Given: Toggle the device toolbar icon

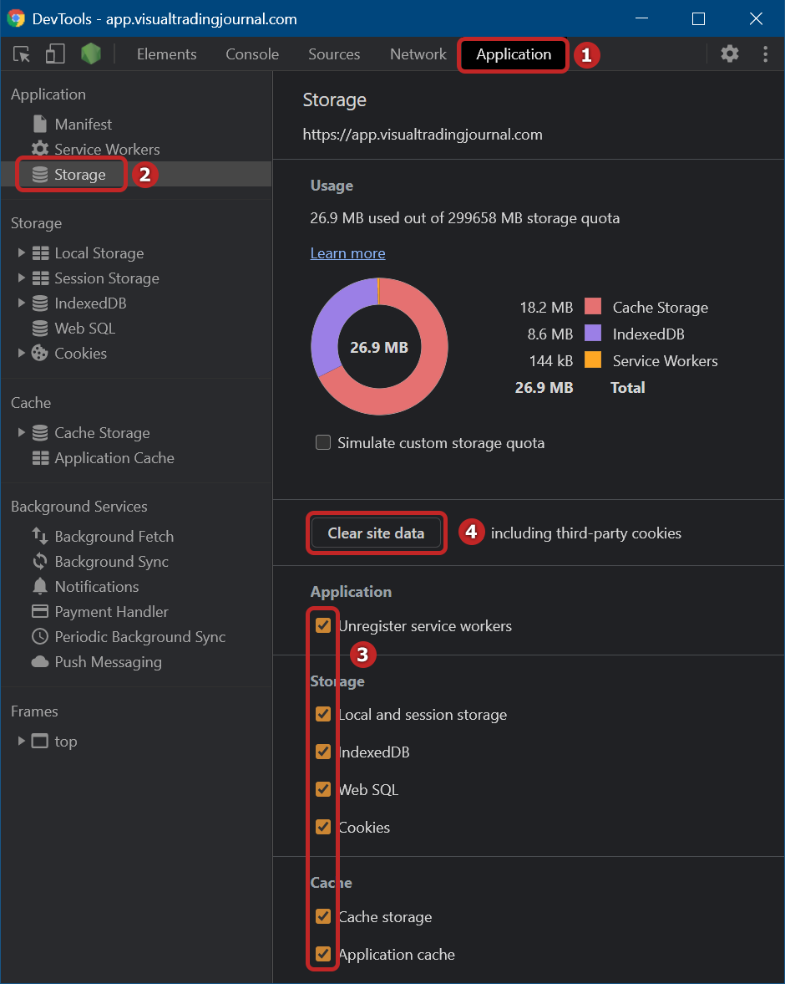Looking at the screenshot, I should 55,54.
